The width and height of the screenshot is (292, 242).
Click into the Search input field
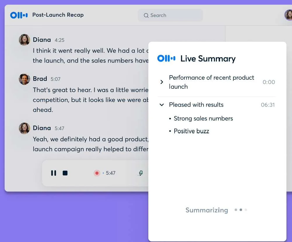(174, 15)
